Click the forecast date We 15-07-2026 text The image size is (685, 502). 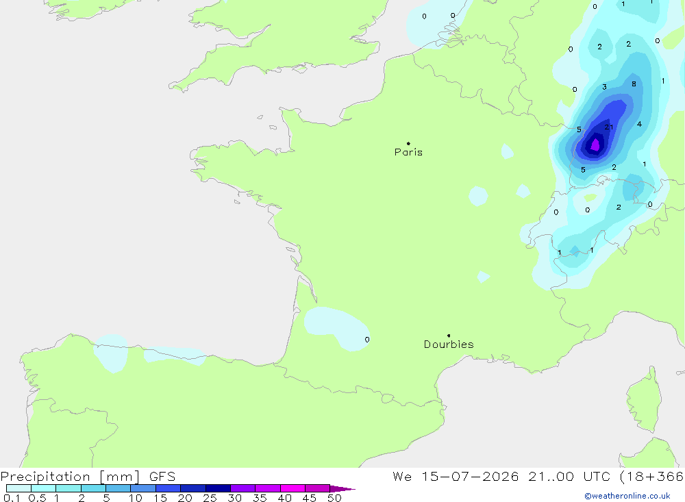click(456, 476)
